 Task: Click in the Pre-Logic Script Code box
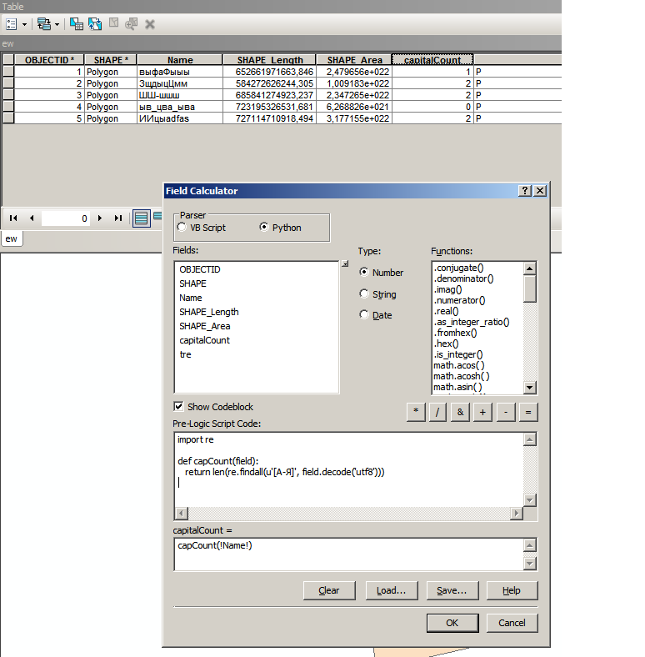tap(348, 469)
